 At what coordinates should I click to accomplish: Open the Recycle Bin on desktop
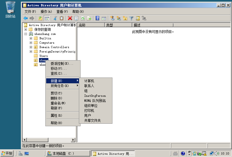10,8
